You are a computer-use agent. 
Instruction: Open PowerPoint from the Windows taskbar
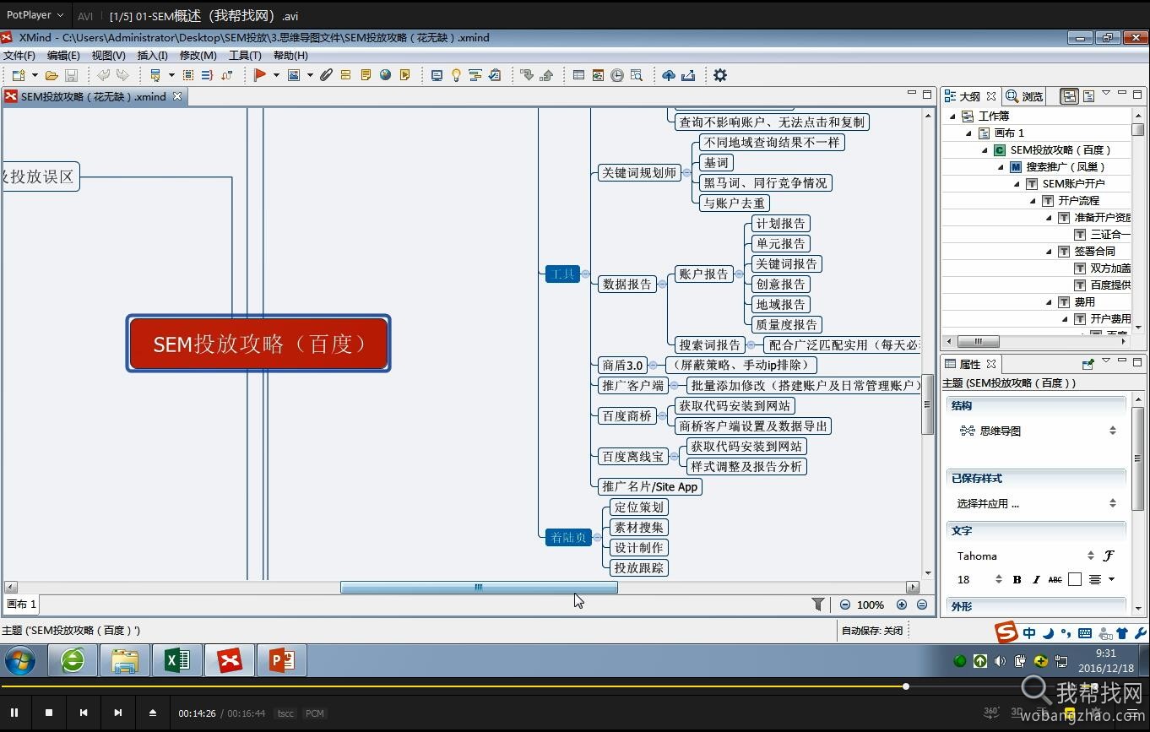pos(281,660)
